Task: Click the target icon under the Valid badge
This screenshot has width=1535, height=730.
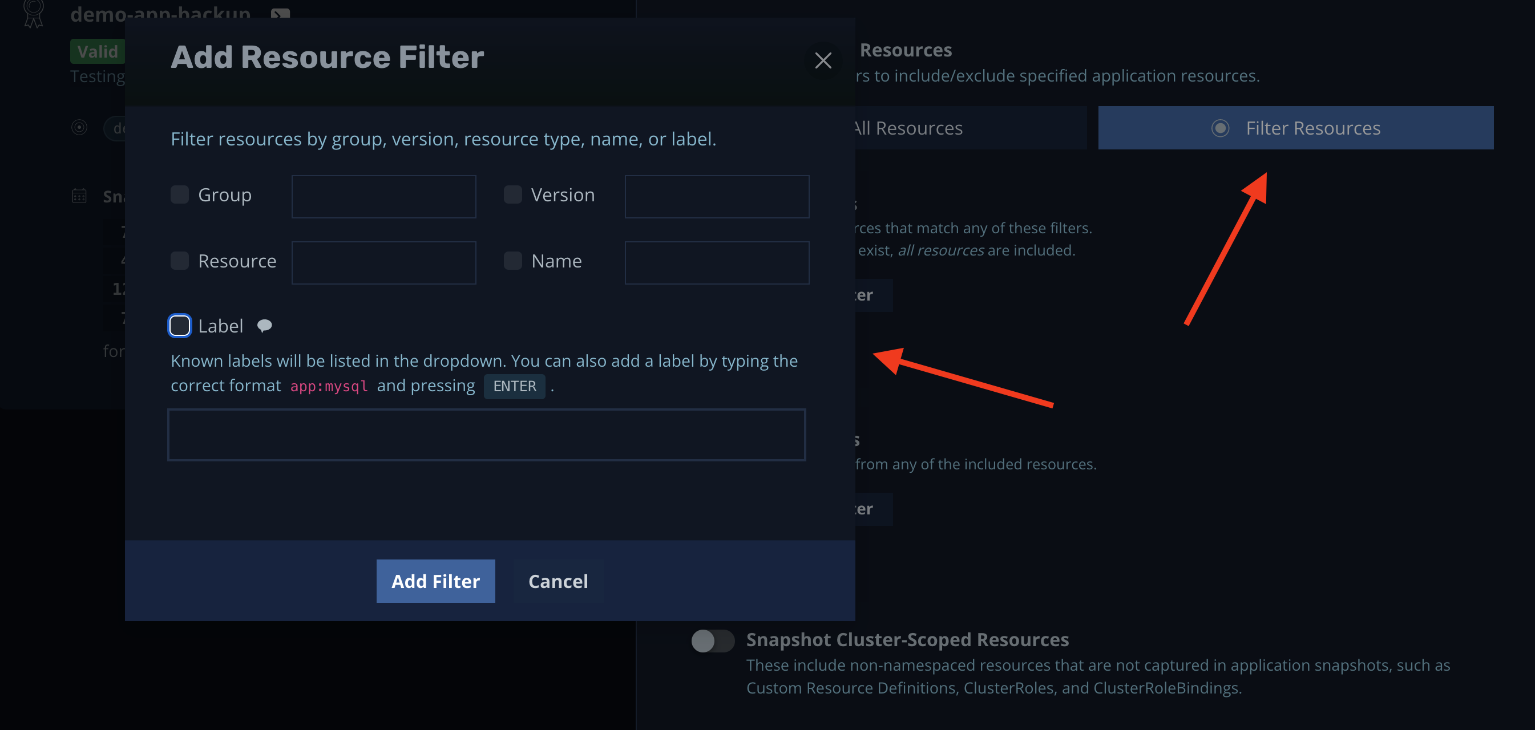Action: pyautogui.click(x=79, y=127)
